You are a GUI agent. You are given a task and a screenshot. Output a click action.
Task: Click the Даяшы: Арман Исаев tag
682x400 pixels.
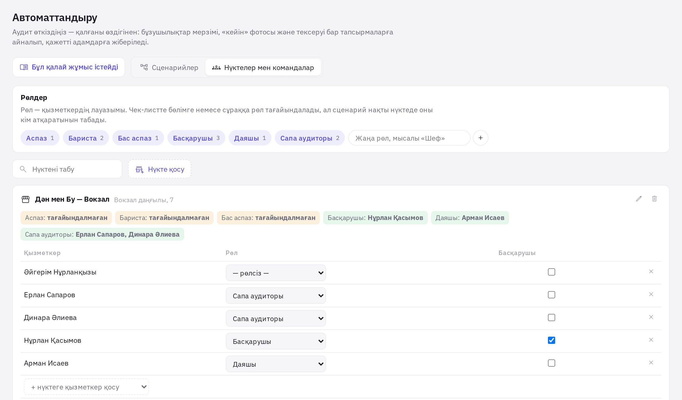470,218
